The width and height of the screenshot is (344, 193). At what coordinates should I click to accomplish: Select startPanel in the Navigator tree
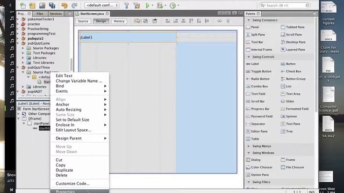pyautogui.click(x=41, y=124)
